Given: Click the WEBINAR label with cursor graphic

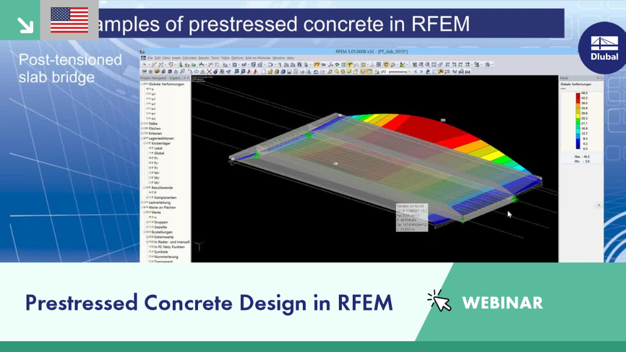Looking at the screenshot, I should (485, 302).
